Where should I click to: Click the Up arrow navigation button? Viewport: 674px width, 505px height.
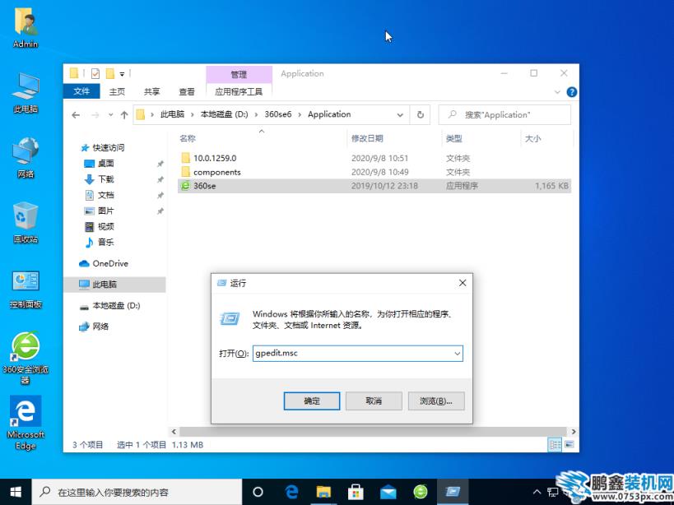[x=124, y=115]
